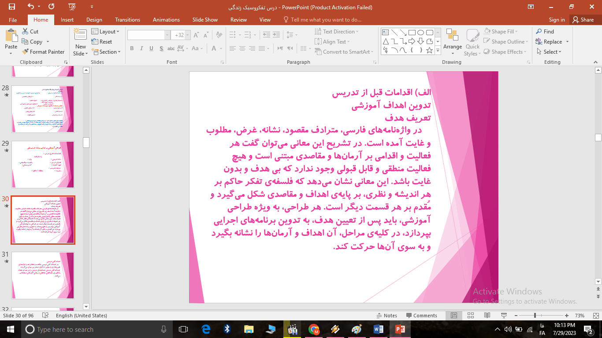Click Find magnifier in Editing group
The height and width of the screenshot is (338, 602).
coord(539,32)
